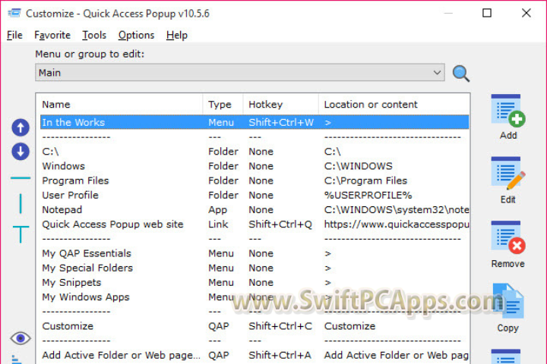This screenshot has width=547, height=364.
Task: Click the app icon in title bar
Action: (14, 14)
